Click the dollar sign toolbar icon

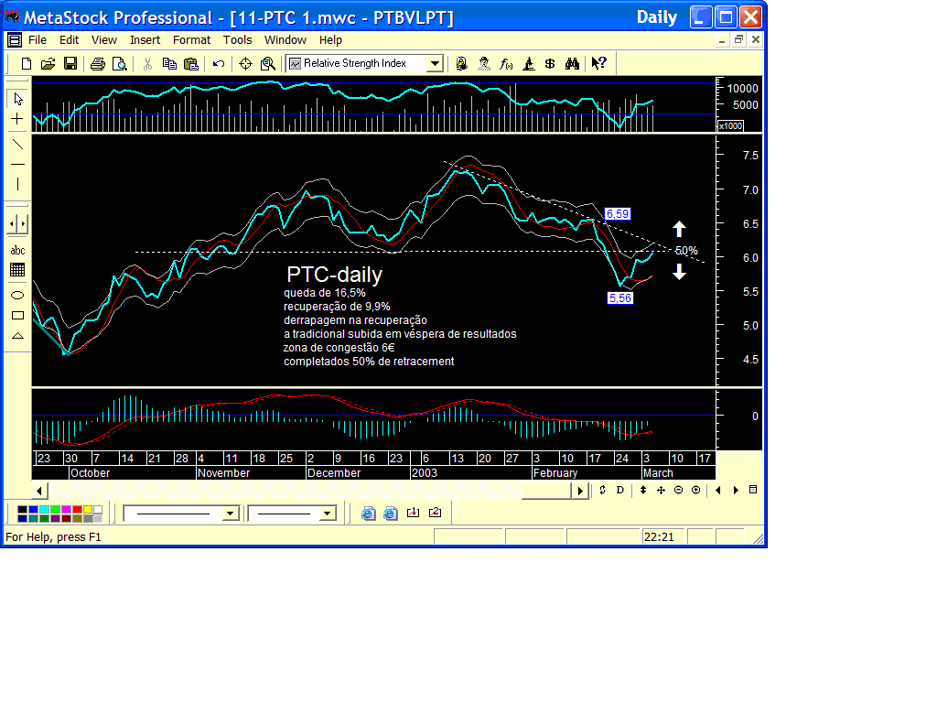pos(550,63)
